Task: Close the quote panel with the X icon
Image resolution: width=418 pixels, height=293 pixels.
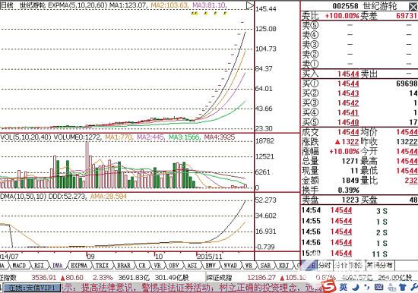Action: [413, 6]
